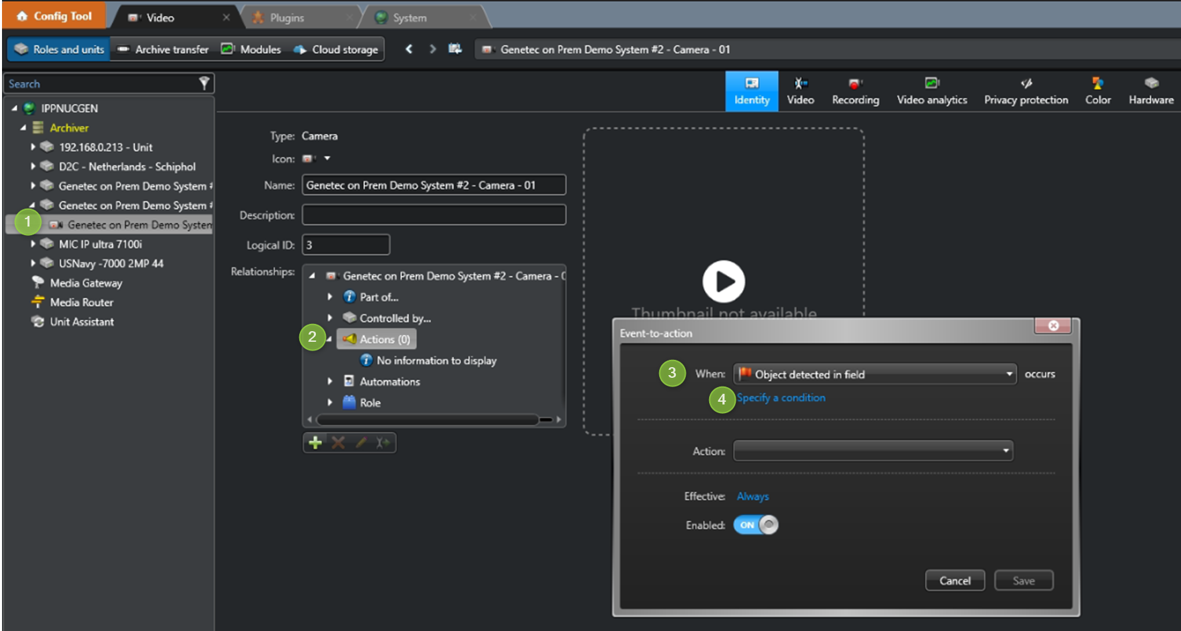This screenshot has height=631, width=1181.
Task: Open the Action dropdown
Action: click(872, 451)
